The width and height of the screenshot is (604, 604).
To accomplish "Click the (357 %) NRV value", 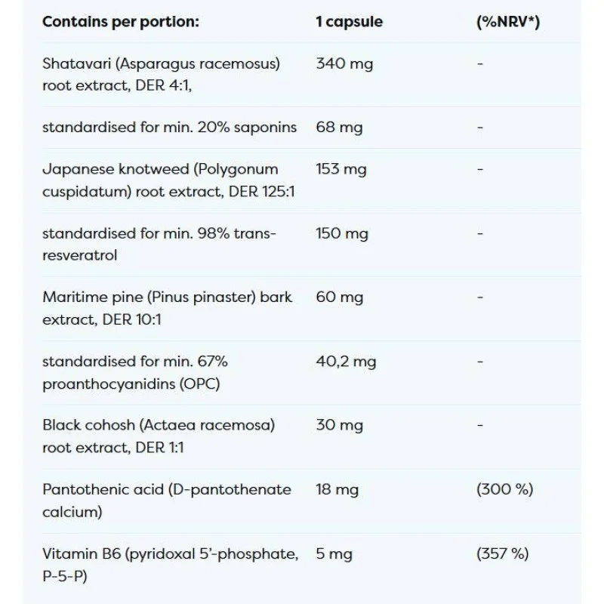I will tap(503, 554).
